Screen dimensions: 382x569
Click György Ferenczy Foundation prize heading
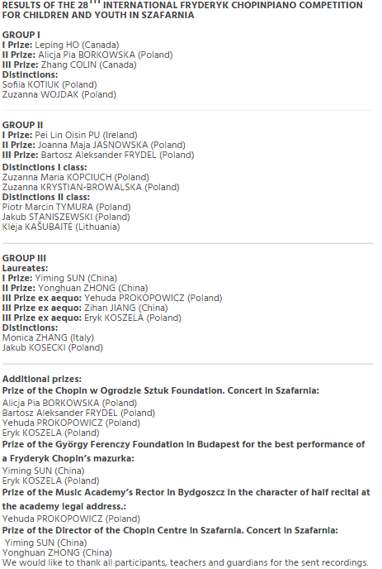pos(184,452)
